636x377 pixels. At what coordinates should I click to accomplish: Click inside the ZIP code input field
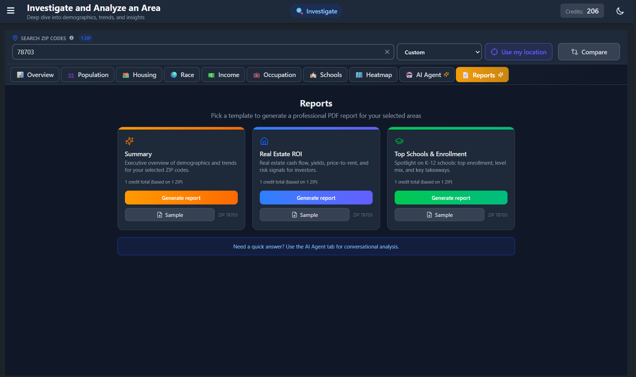[199, 52]
